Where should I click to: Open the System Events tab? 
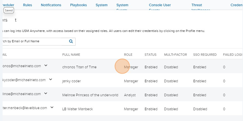pos(122,7)
